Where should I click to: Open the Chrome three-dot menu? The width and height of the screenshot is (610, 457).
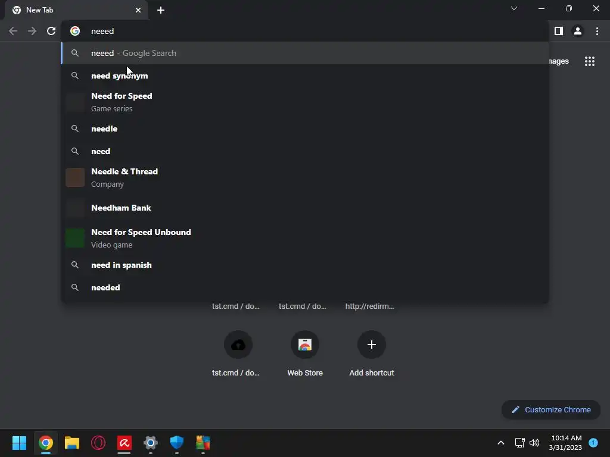point(597,31)
